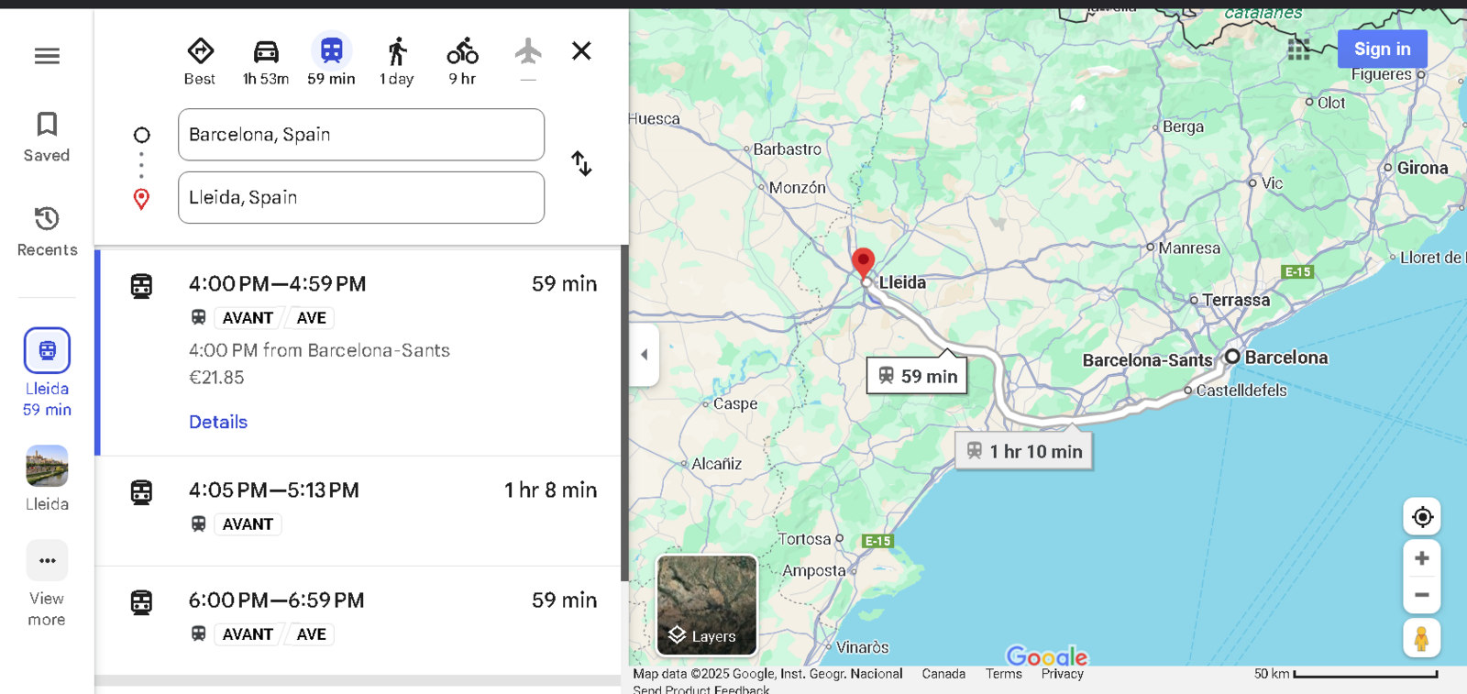Viewport: 1467px width, 694px height.
Task: Select Transit mode 59 min
Action: coord(331,61)
